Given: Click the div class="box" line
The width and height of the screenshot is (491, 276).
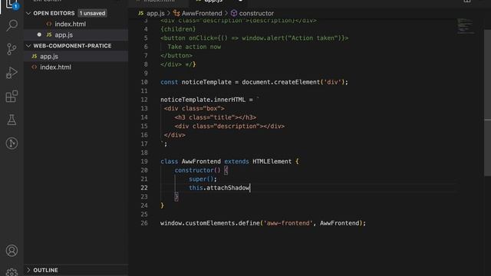Looking at the screenshot, I should (194, 109).
